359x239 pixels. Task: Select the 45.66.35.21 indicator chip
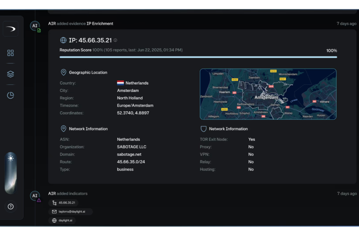tap(63, 203)
